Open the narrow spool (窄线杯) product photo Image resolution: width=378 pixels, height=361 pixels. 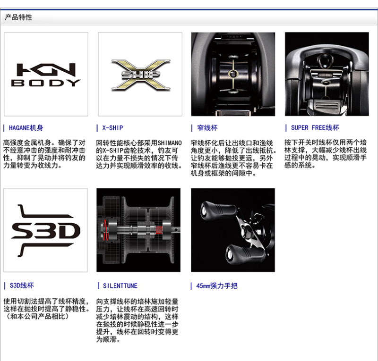[x=232, y=74]
